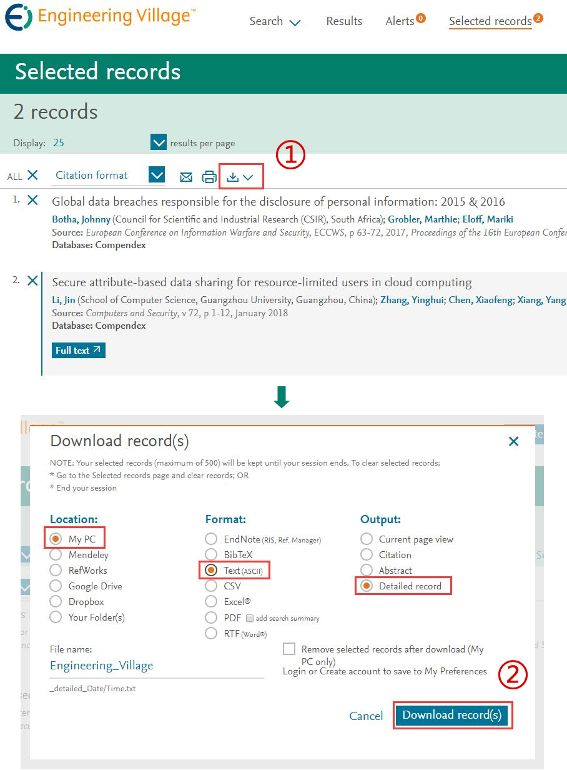Click the print records icon
This screenshot has height=770, width=567.
(209, 177)
